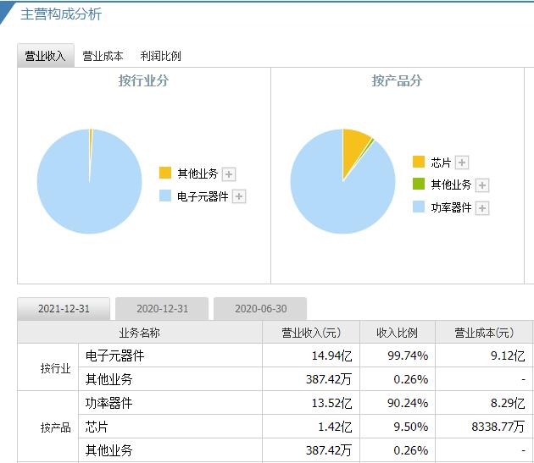Screen dimensions: 534x463
Task: Click the yellow 芯片 legend swatch
Action: tap(419, 162)
